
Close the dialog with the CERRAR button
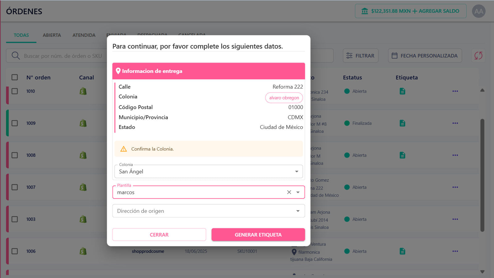159,234
